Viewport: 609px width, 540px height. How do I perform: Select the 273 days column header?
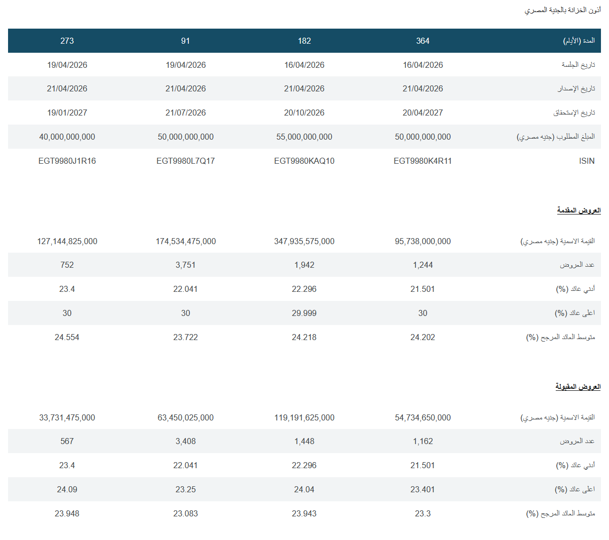[67, 41]
